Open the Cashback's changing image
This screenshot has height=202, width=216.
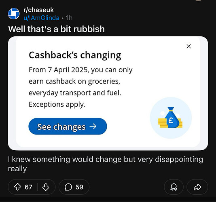pyautogui.click(x=108, y=93)
